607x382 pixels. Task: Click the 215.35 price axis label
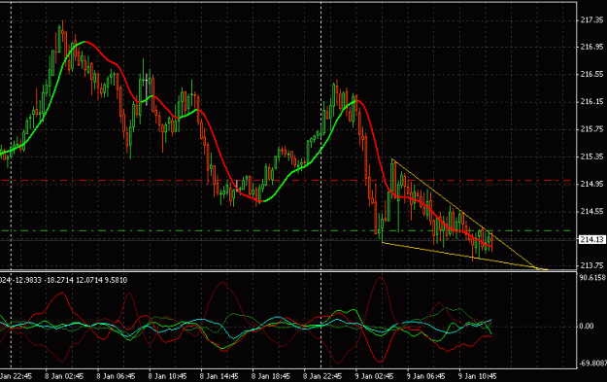pyautogui.click(x=592, y=156)
